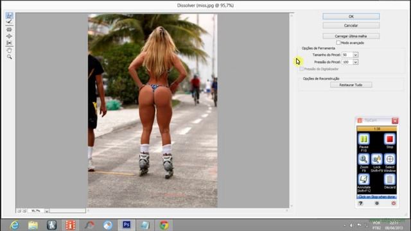The image size is (411, 231).
Task: Click the recorder Annotate icon
Action: 363,180
